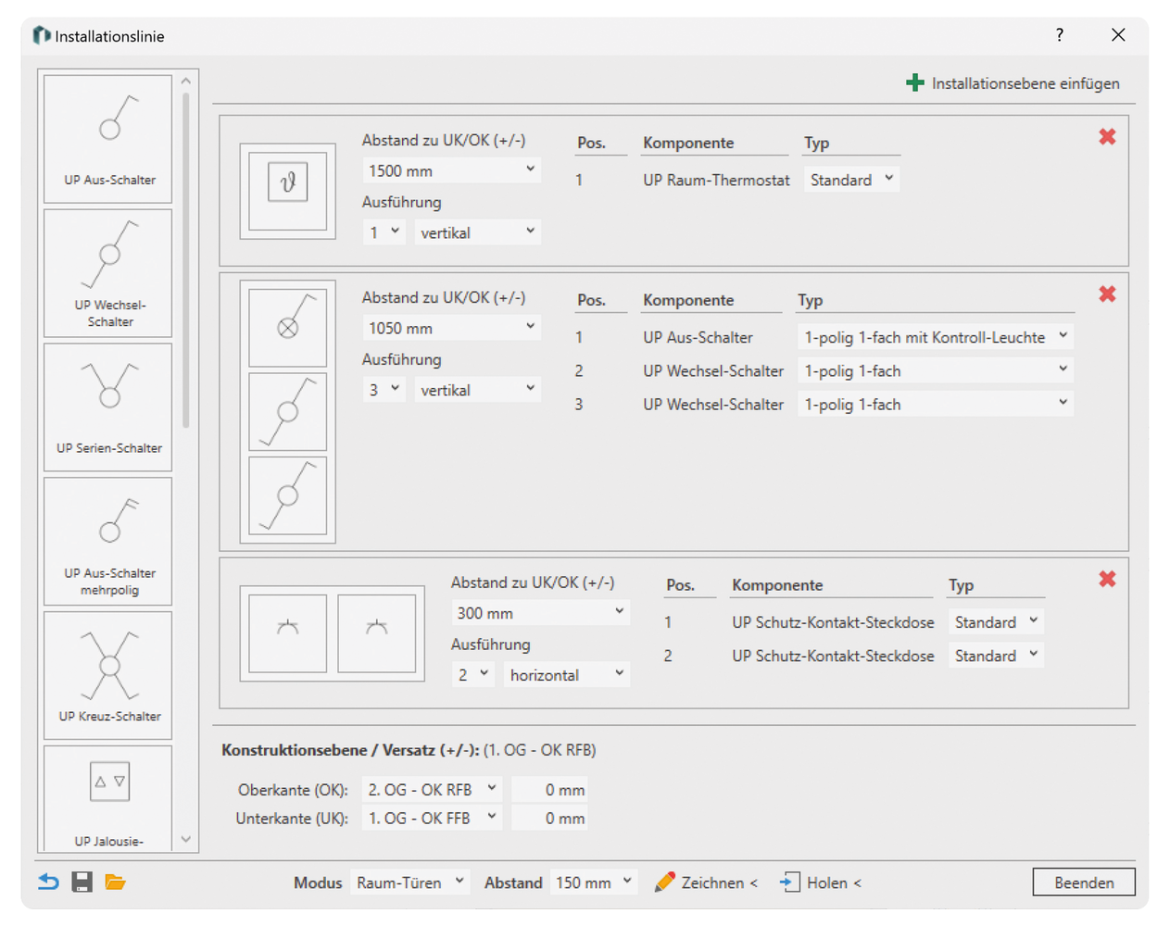This screenshot has width=1170, height=926.
Task: Click the undo arrow icon
Action: [x=48, y=882]
